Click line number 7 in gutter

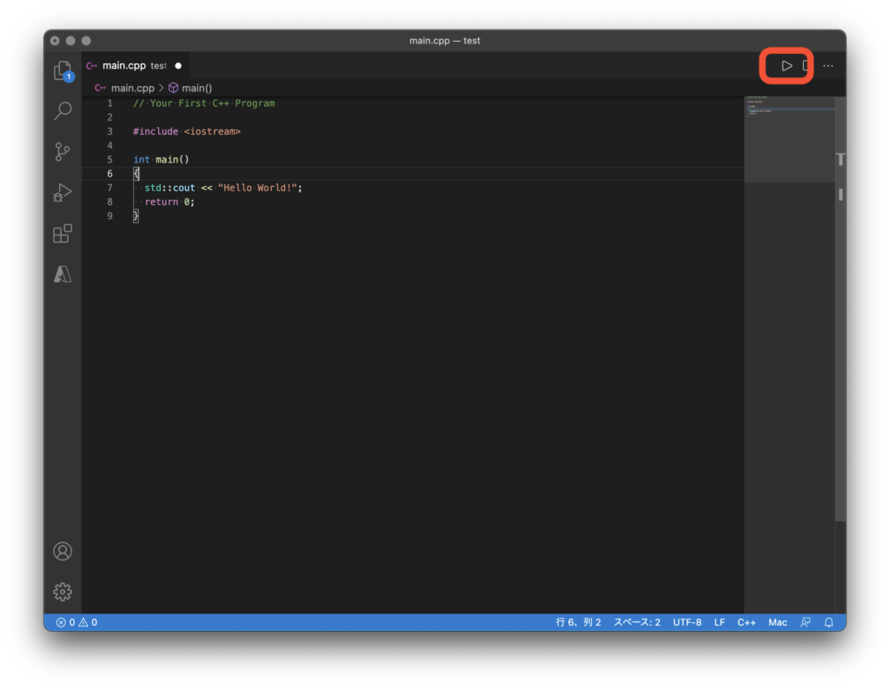click(110, 188)
